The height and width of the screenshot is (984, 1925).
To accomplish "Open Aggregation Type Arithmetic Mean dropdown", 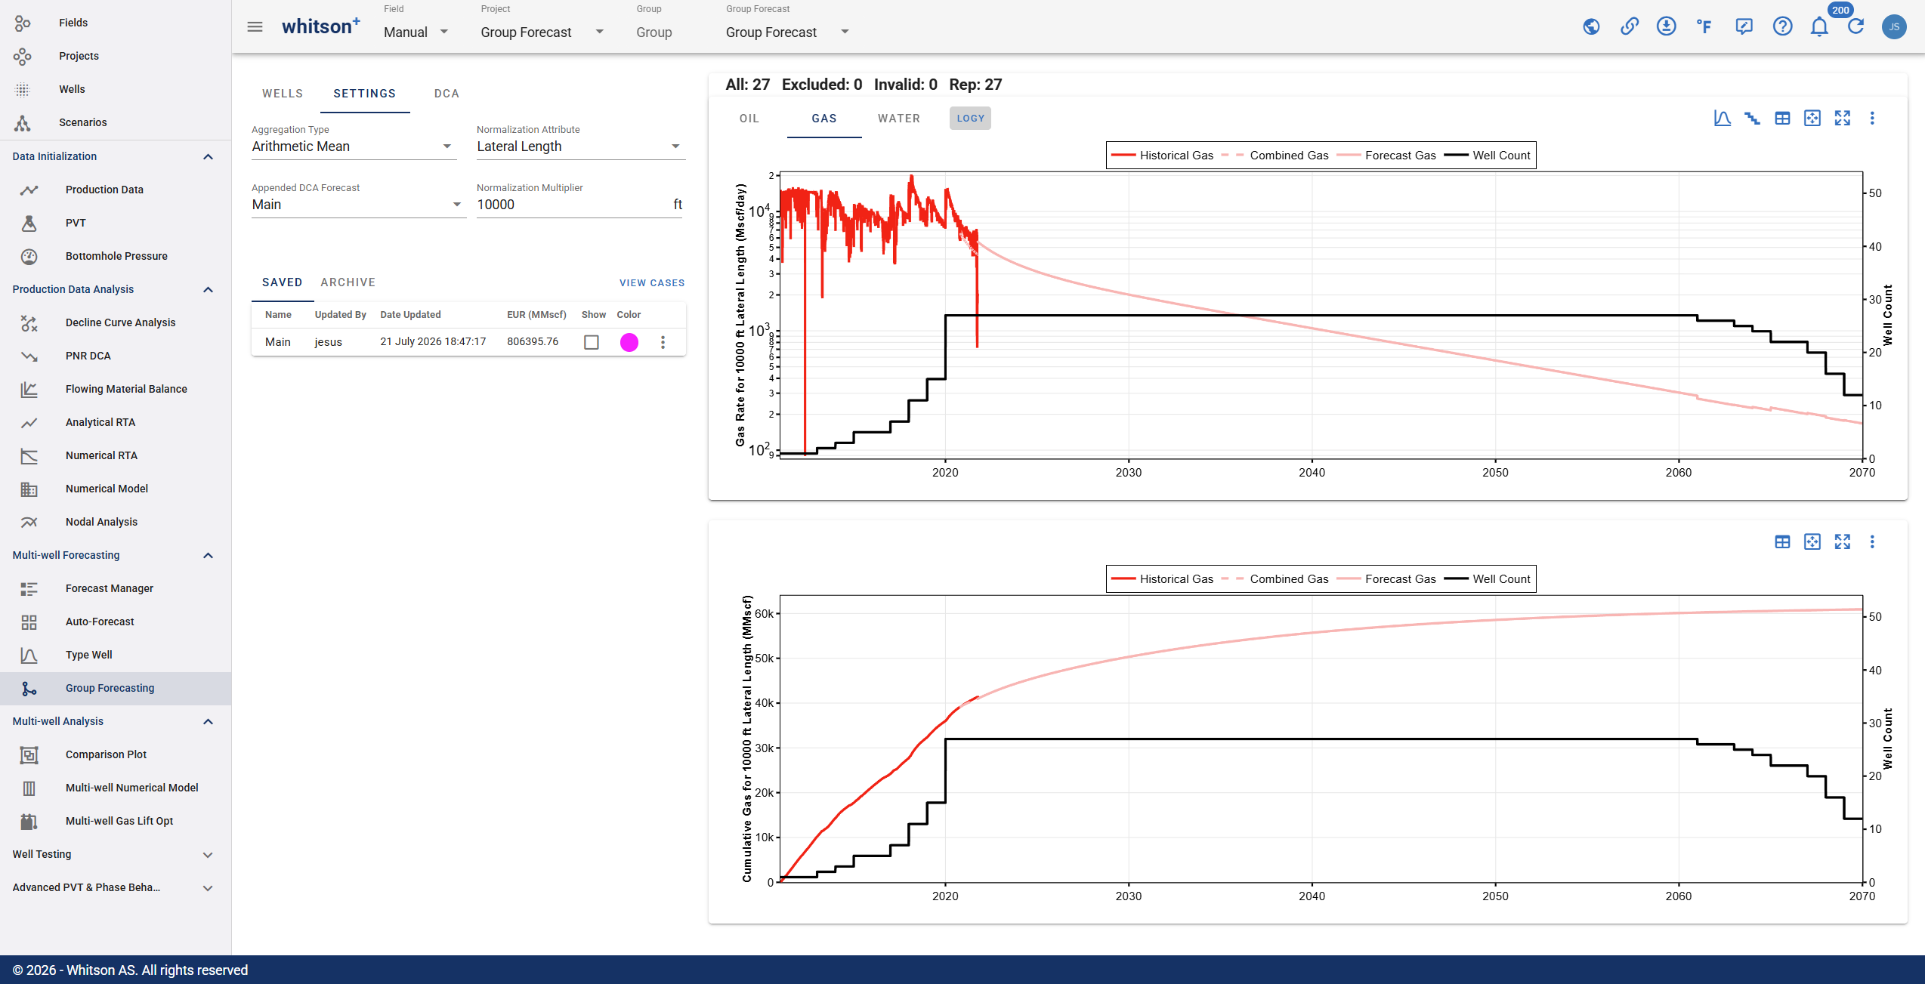I will click(x=354, y=147).
